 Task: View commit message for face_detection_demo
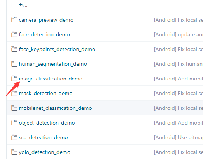click(178, 34)
